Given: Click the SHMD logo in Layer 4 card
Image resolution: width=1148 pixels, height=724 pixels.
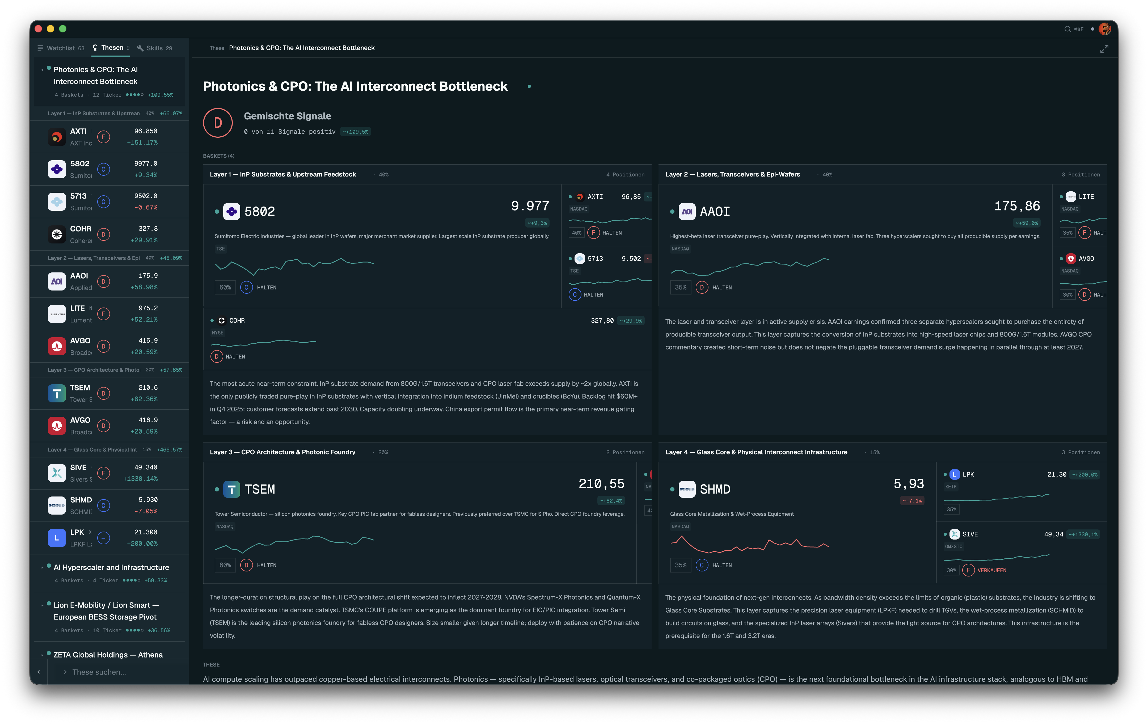Looking at the screenshot, I should tap(687, 489).
